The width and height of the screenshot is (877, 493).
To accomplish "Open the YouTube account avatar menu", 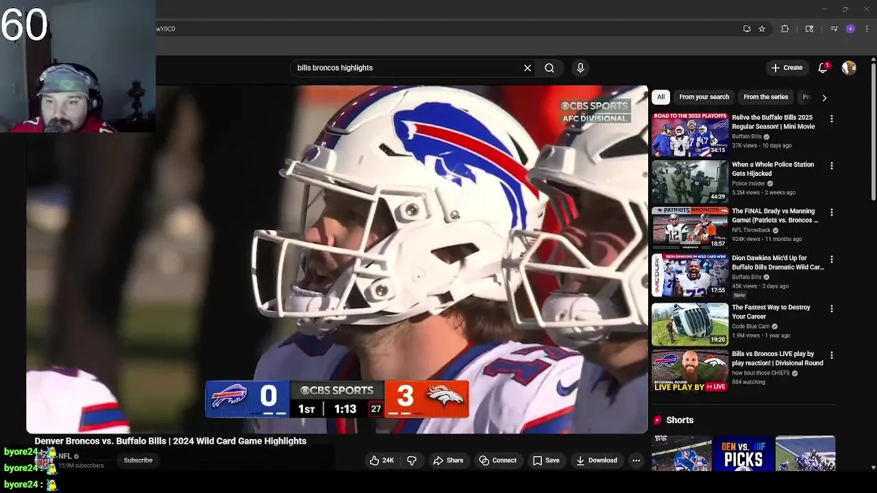I will click(x=849, y=68).
